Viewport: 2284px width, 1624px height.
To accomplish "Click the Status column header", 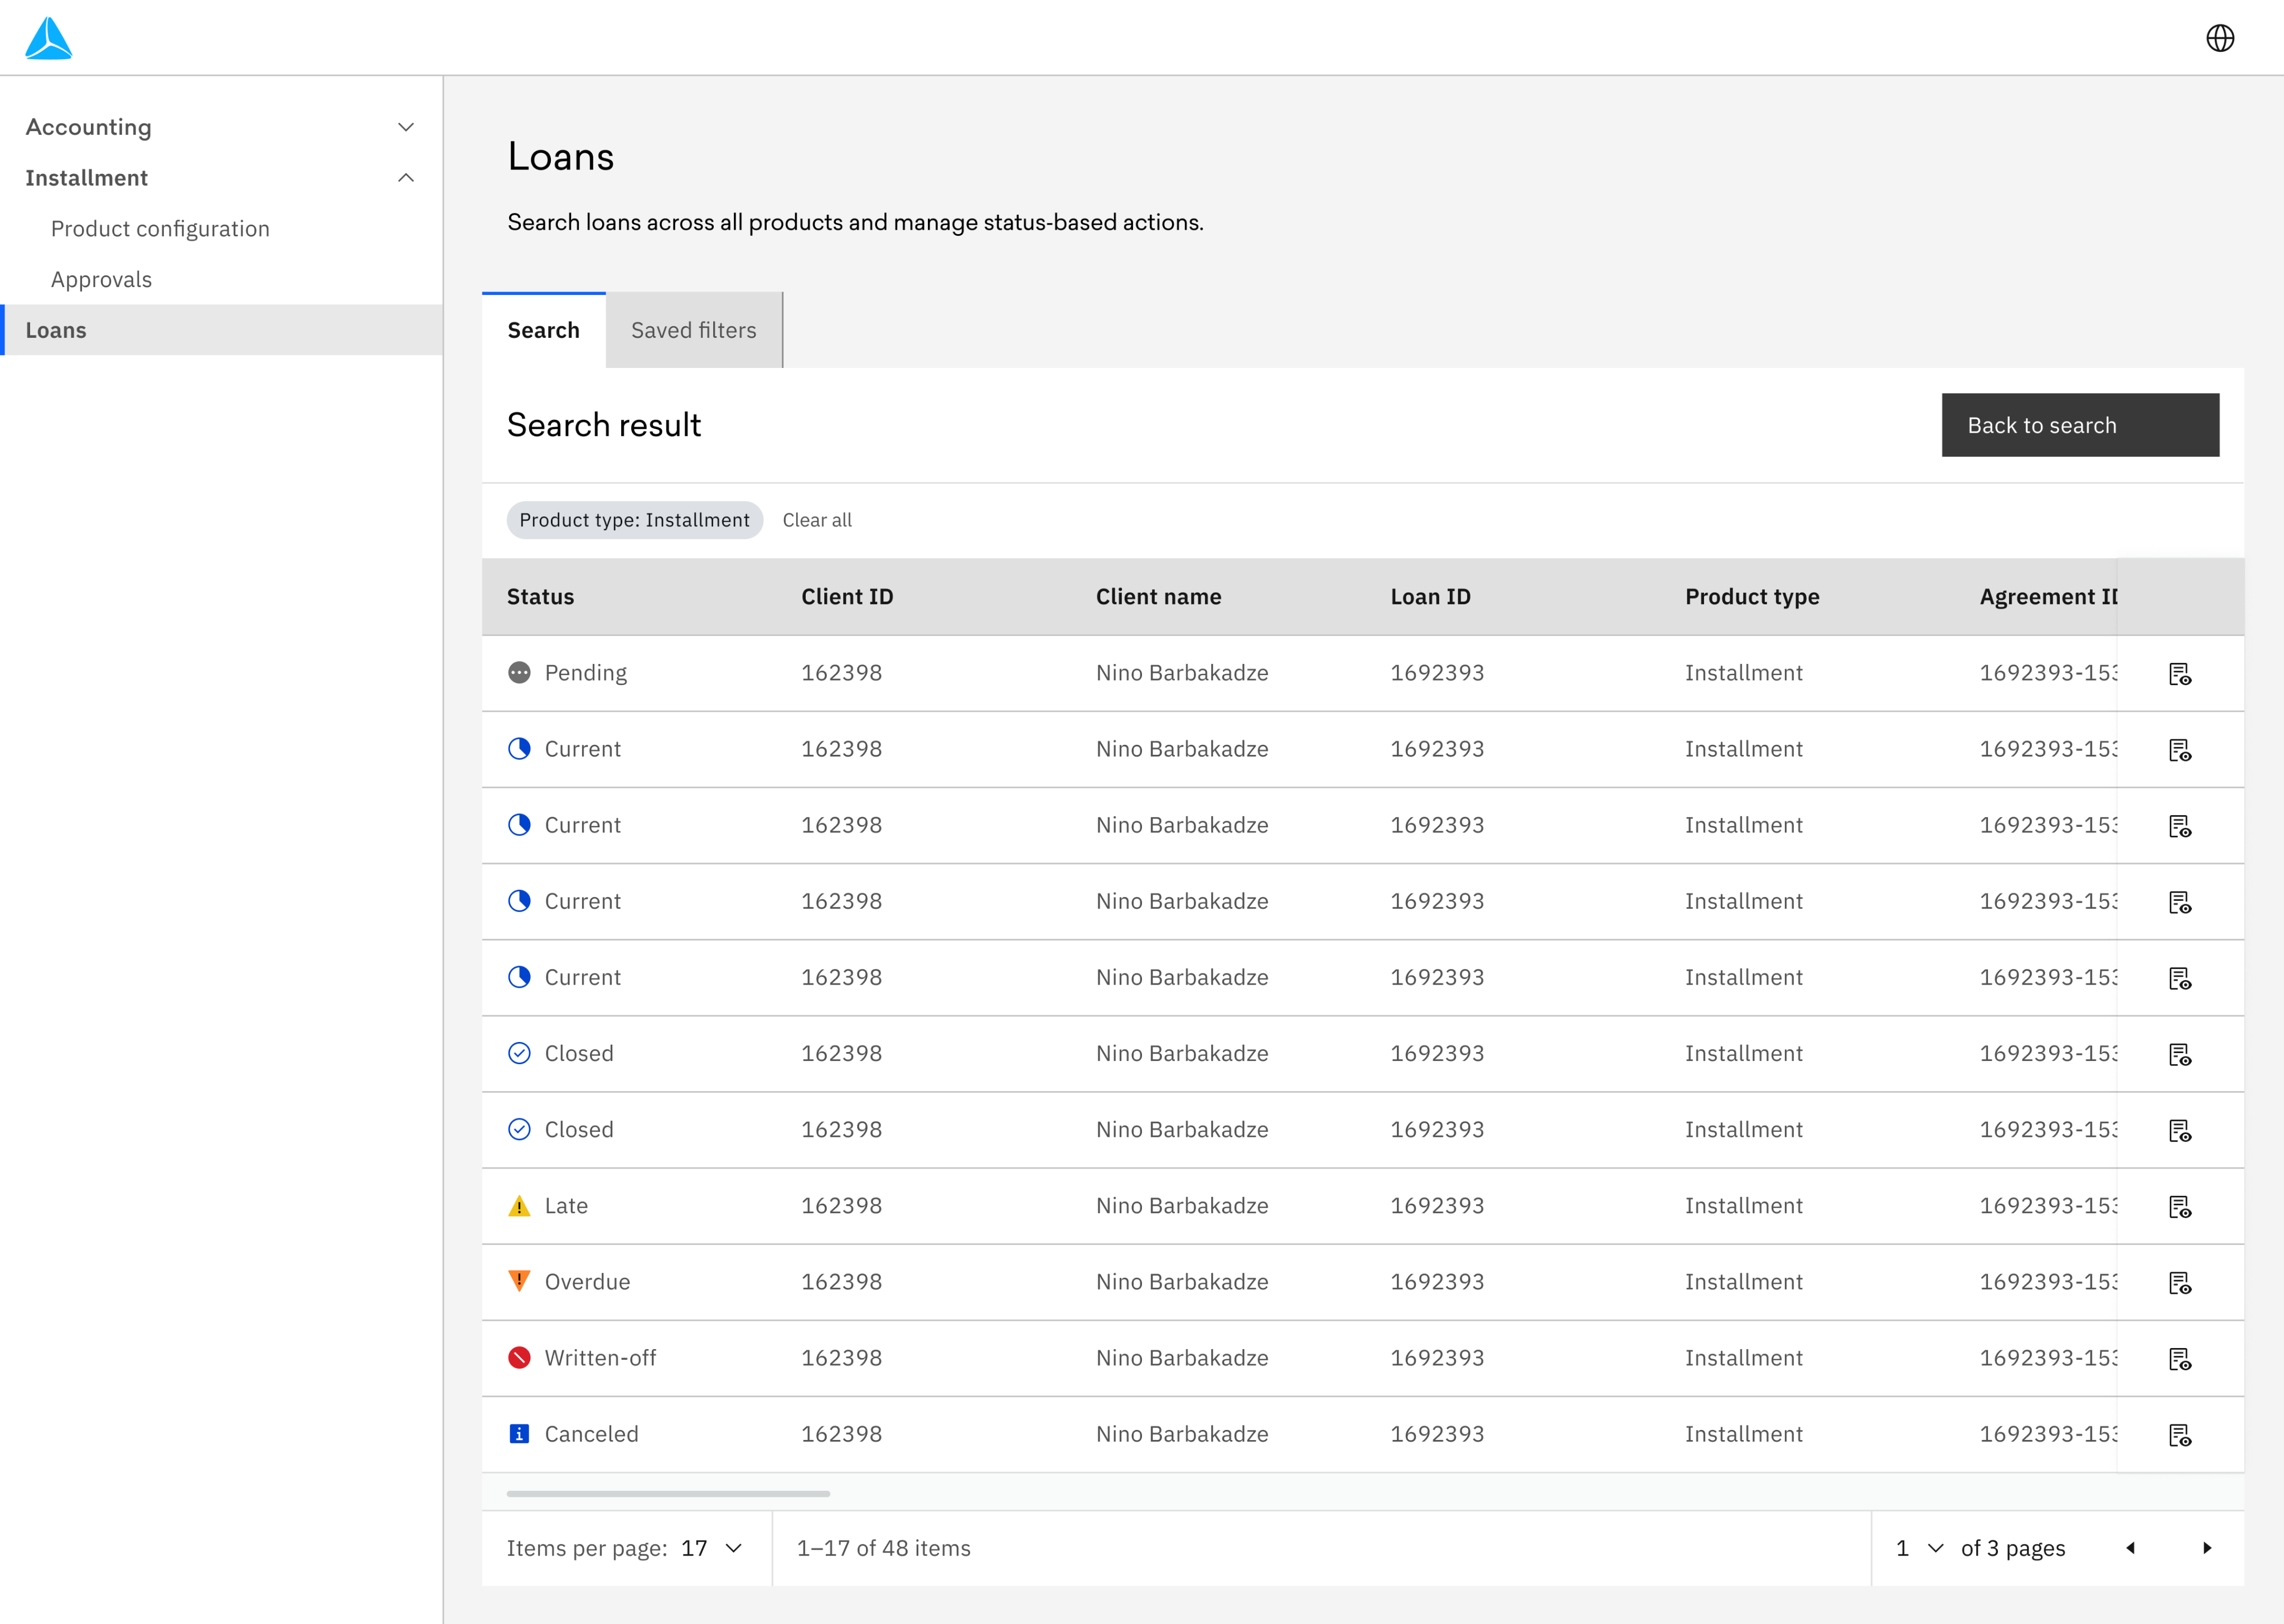I will coord(540,597).
